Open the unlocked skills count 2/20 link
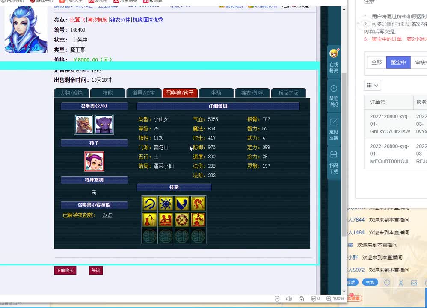The width and height of the screenshot is (427, 308). tap(107, 215)
